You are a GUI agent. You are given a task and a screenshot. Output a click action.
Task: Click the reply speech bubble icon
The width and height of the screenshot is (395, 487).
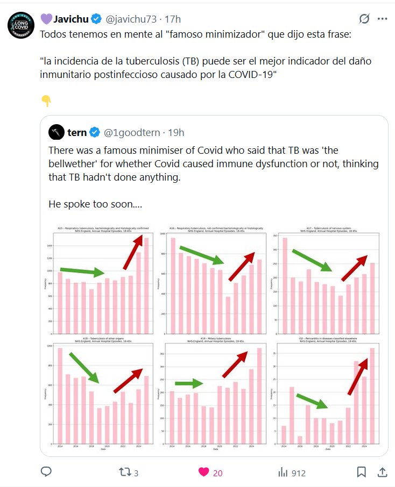(x=46, y=472)
